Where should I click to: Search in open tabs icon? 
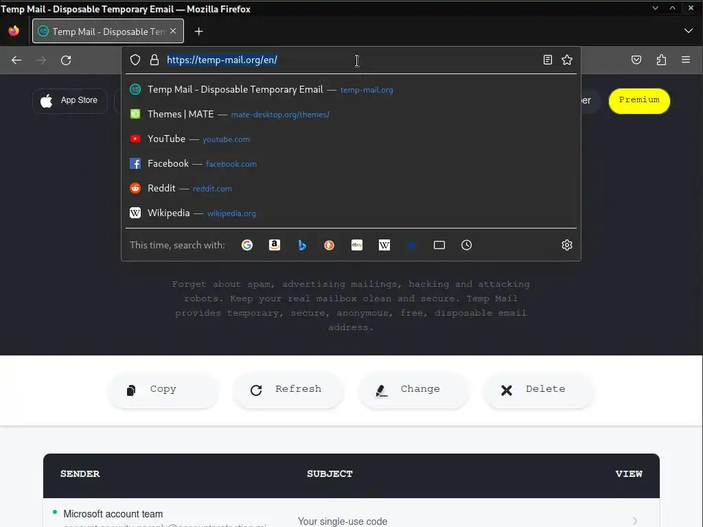[x=439, y=245]
